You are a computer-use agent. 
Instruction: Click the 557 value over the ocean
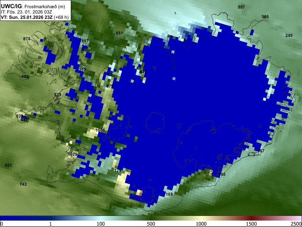point(8,165)
